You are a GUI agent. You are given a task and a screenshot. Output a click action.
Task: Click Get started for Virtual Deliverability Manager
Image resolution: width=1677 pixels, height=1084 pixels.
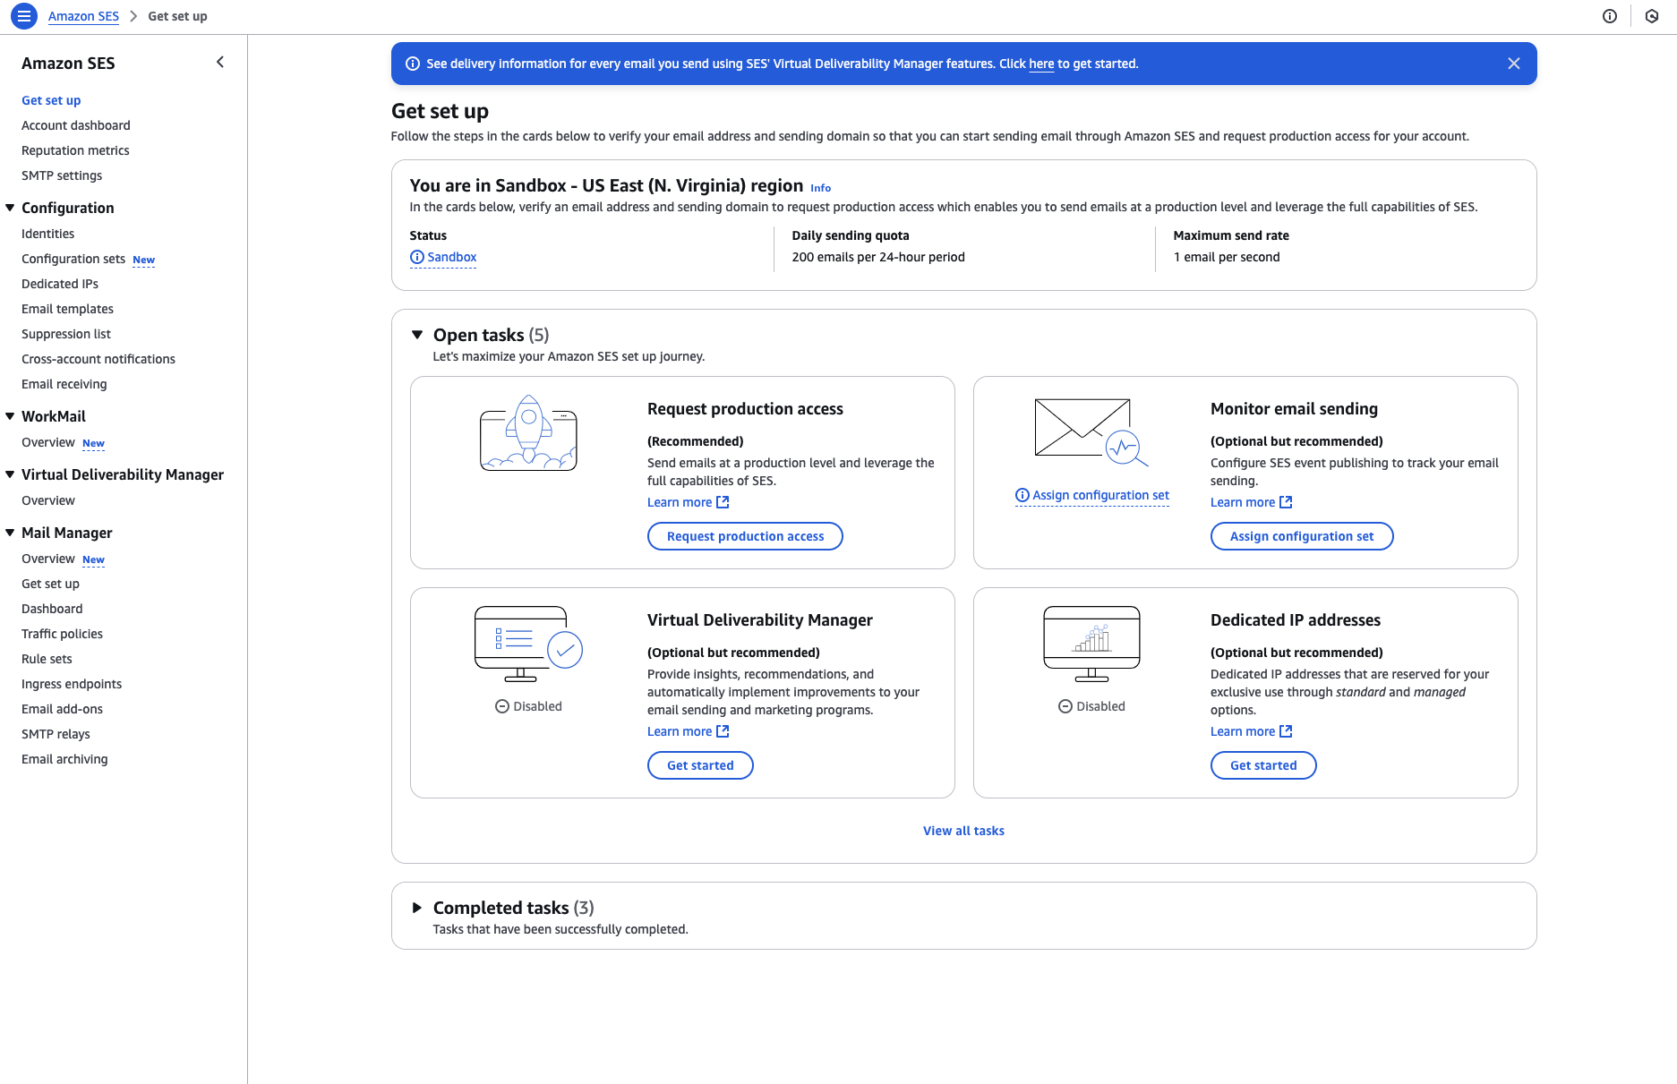coord(700,765)
